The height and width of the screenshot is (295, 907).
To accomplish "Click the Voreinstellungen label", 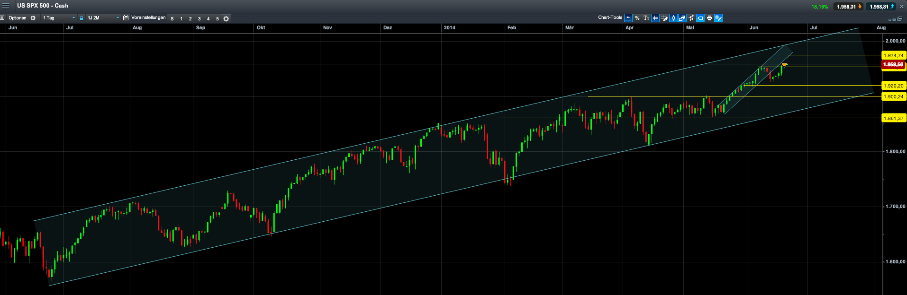I will pos(148,17).
